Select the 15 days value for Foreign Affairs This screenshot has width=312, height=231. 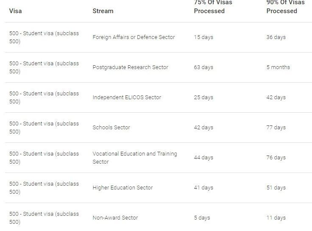click(203, 37)
